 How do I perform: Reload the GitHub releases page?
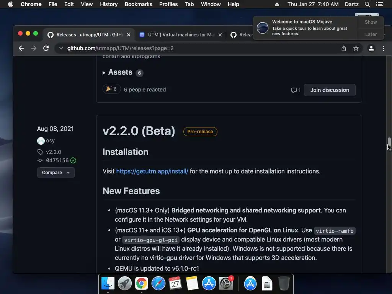(x=46, y=48)
